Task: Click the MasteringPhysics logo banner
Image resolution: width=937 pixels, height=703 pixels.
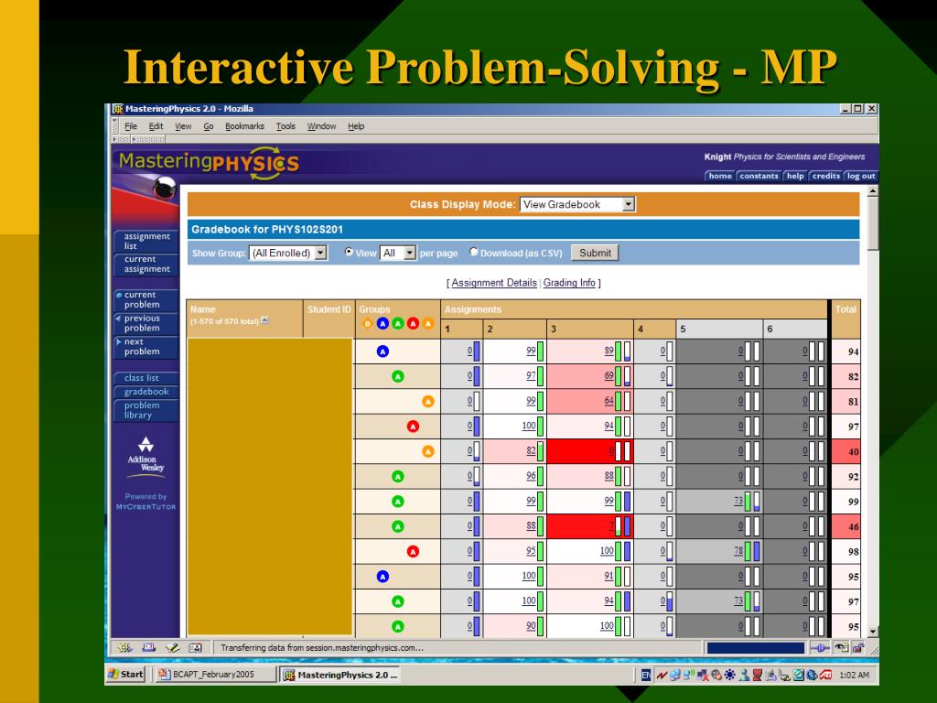Action: click(x=209, y=163)
